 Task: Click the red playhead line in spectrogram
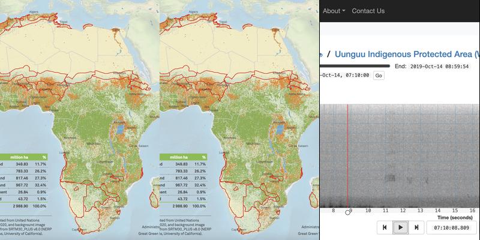348,156
